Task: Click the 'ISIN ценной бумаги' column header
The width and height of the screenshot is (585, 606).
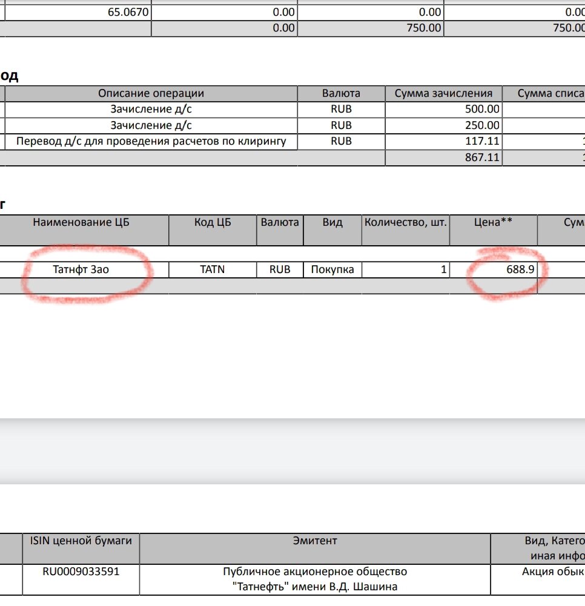Action: (81, 548)
